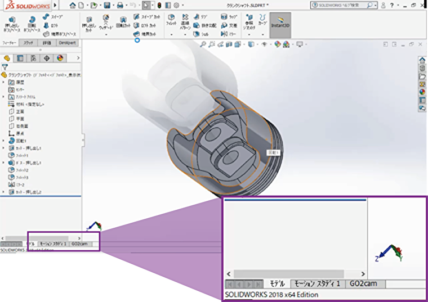Click the Extruded Cut tool
Viewport: 428px width, 302px height.
[x=89, y=24]
